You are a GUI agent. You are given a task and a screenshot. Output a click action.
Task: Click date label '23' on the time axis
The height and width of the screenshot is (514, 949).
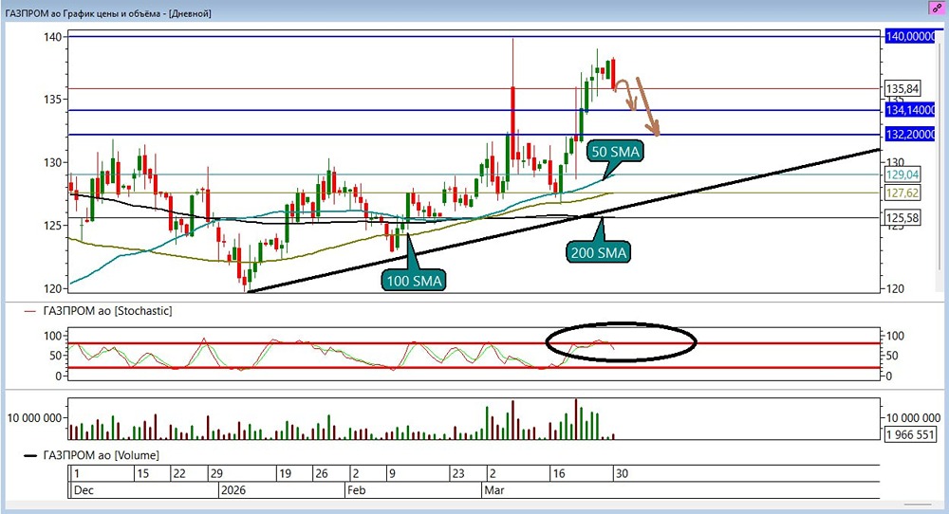tap(458, 473)
